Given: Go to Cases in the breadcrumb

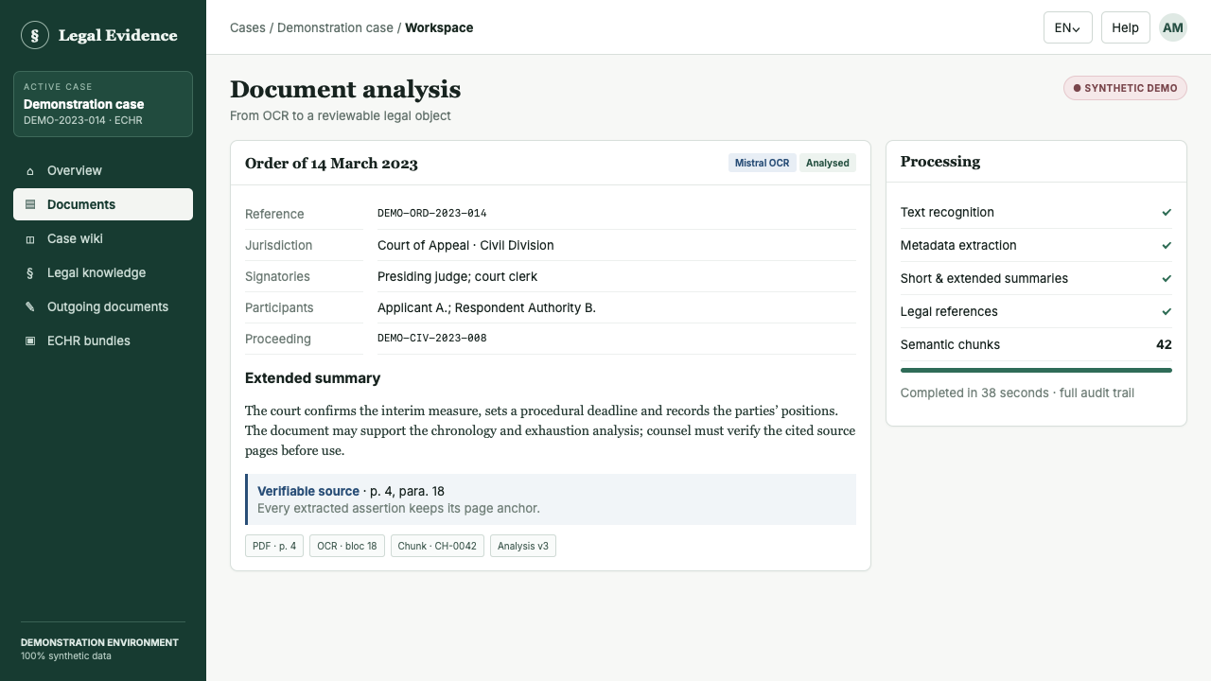Looking at the screenshot, I should tap(248, 27).
